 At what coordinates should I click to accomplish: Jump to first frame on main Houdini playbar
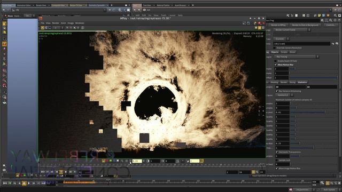point(5,183)
